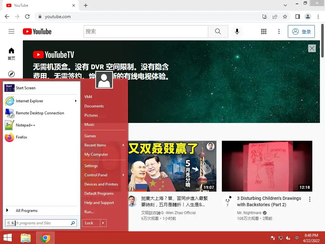
Task: Open the YouTube hamburger guide menu
Action: [x=11, y=31]
